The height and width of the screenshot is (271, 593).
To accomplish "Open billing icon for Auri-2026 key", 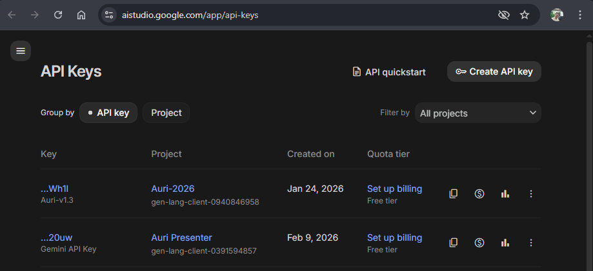I will 479,194.
